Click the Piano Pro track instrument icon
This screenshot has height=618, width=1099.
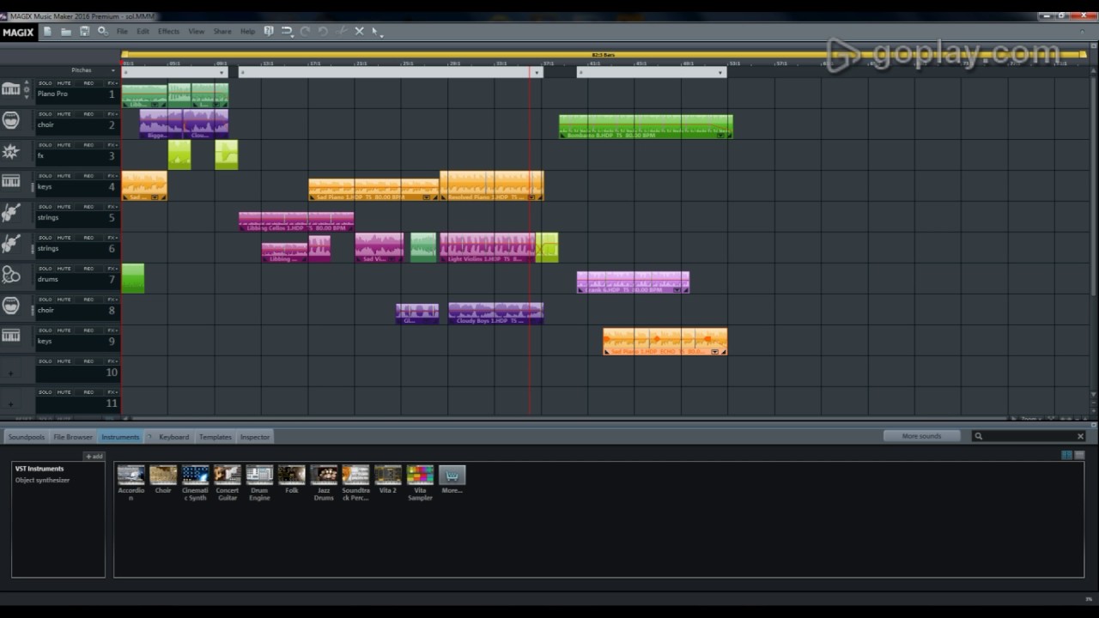tap(11, 89)
